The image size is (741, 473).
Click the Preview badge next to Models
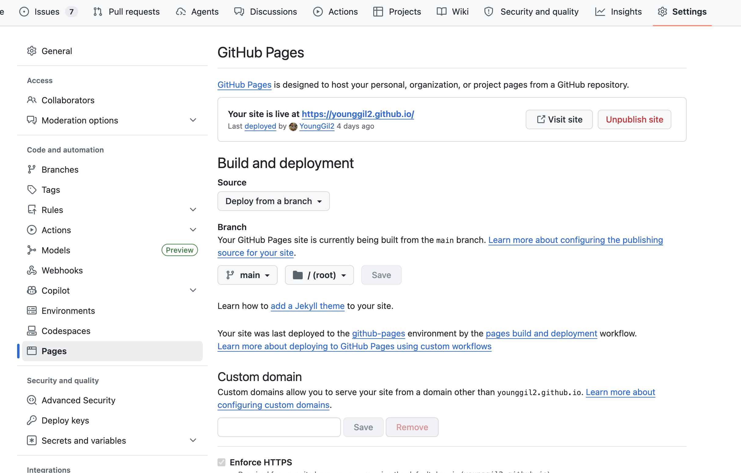[x=180, y=250]
